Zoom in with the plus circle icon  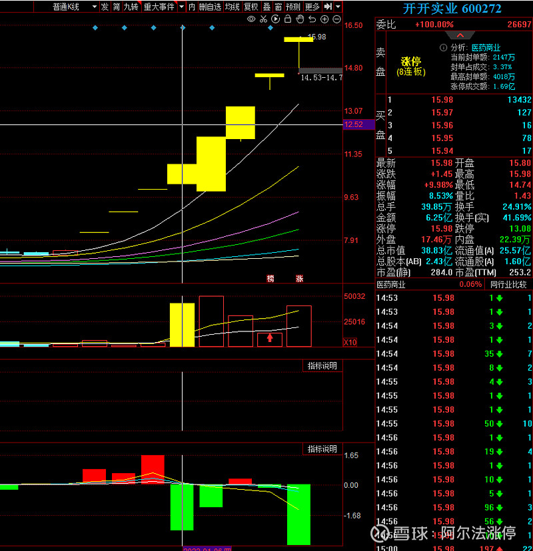coord(324,19)
